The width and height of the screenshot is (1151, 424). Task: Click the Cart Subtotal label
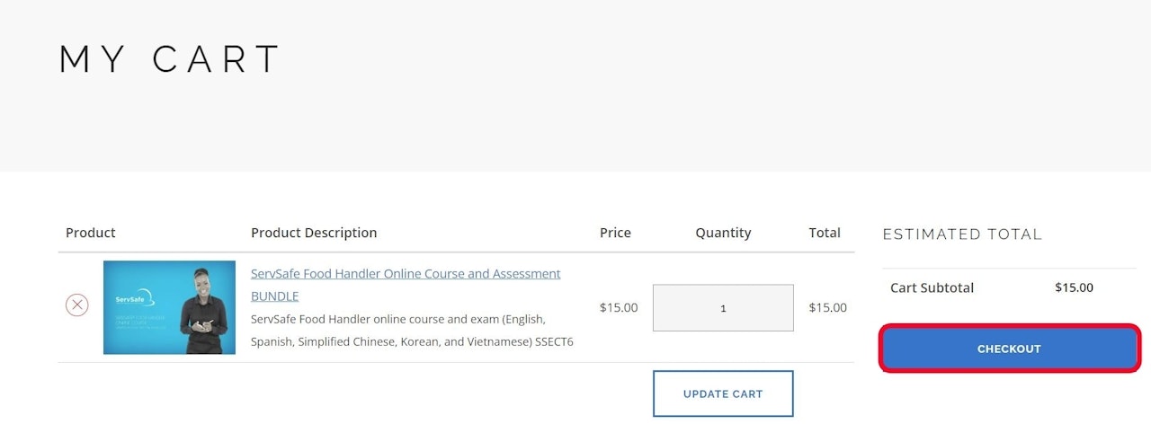(x=932, y=288)
